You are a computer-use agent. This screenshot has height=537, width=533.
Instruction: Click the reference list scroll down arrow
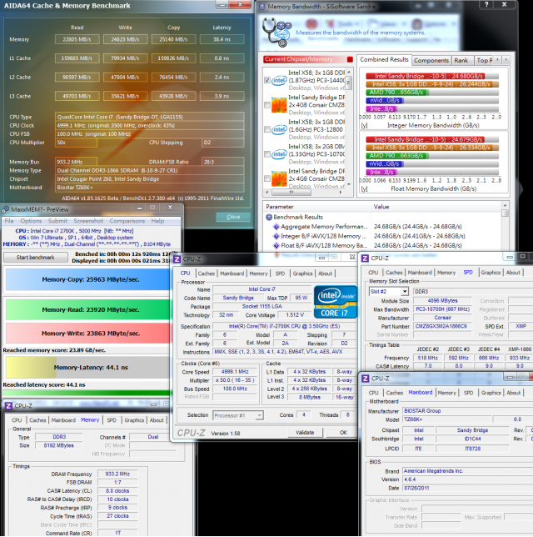[349, 185]
